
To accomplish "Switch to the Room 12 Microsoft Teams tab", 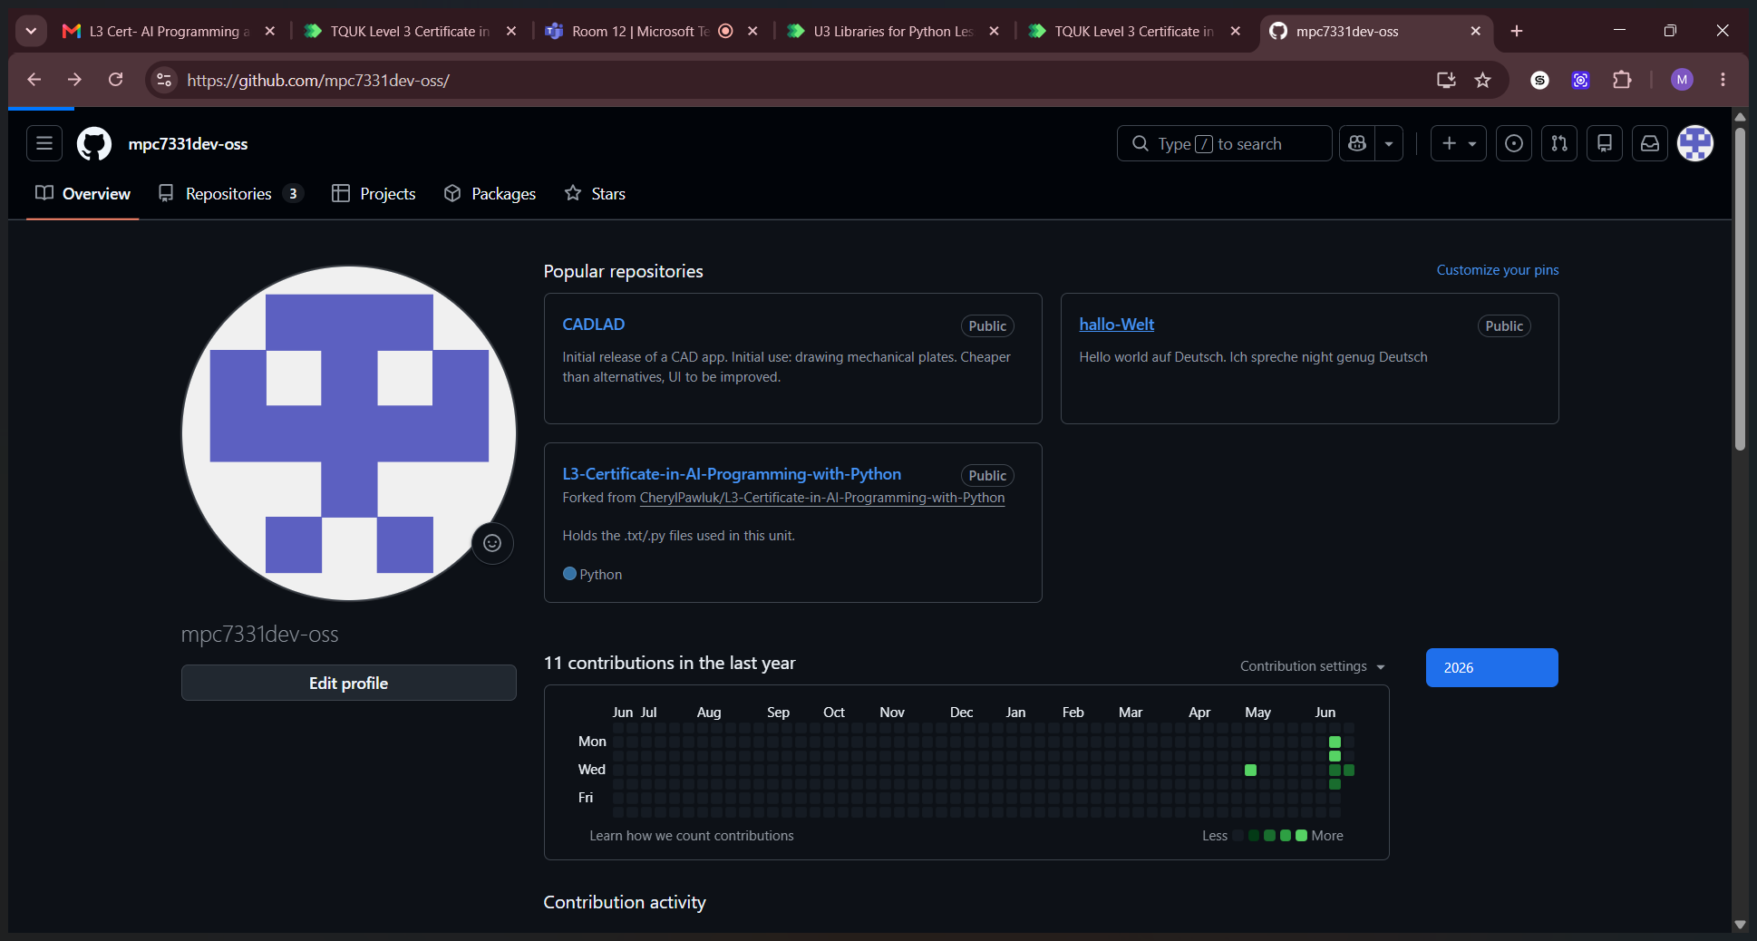I will click(653, 31).
